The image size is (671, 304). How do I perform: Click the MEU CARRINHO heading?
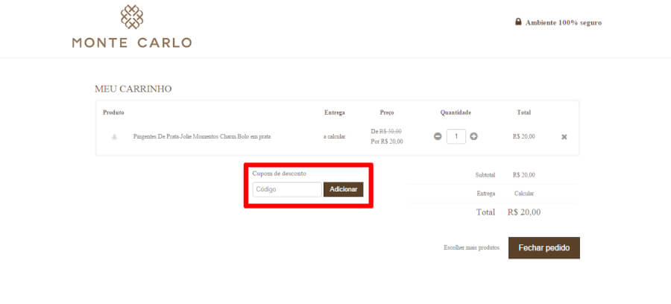coord(133,89)
